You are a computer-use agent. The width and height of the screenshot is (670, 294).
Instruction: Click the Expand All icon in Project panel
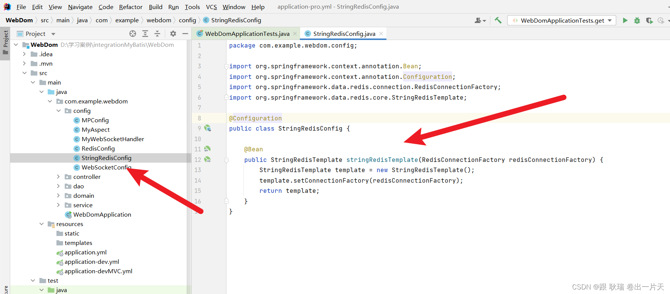coord(145,34)
